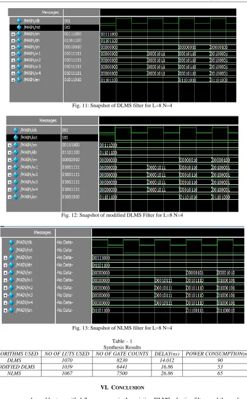Click the /MAIN/en diamond icon in Fig. 11 DLMS snapshot
Viewport: 247px width, 399px height.
(x=19, y=80)
